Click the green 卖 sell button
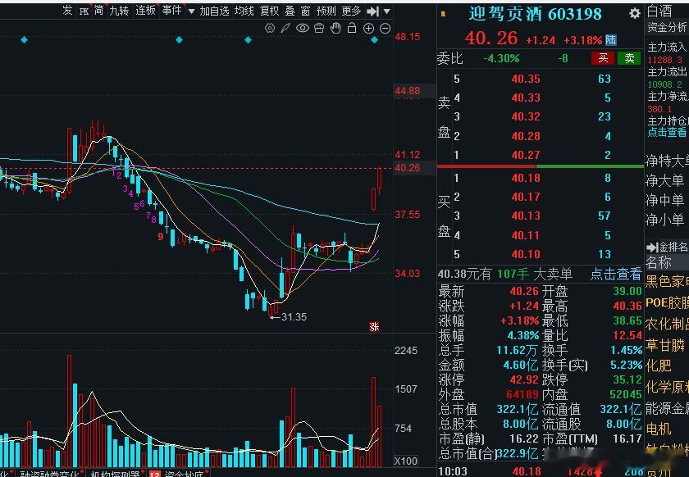Screen dimensions: 689x477 (x=629, y=58)
